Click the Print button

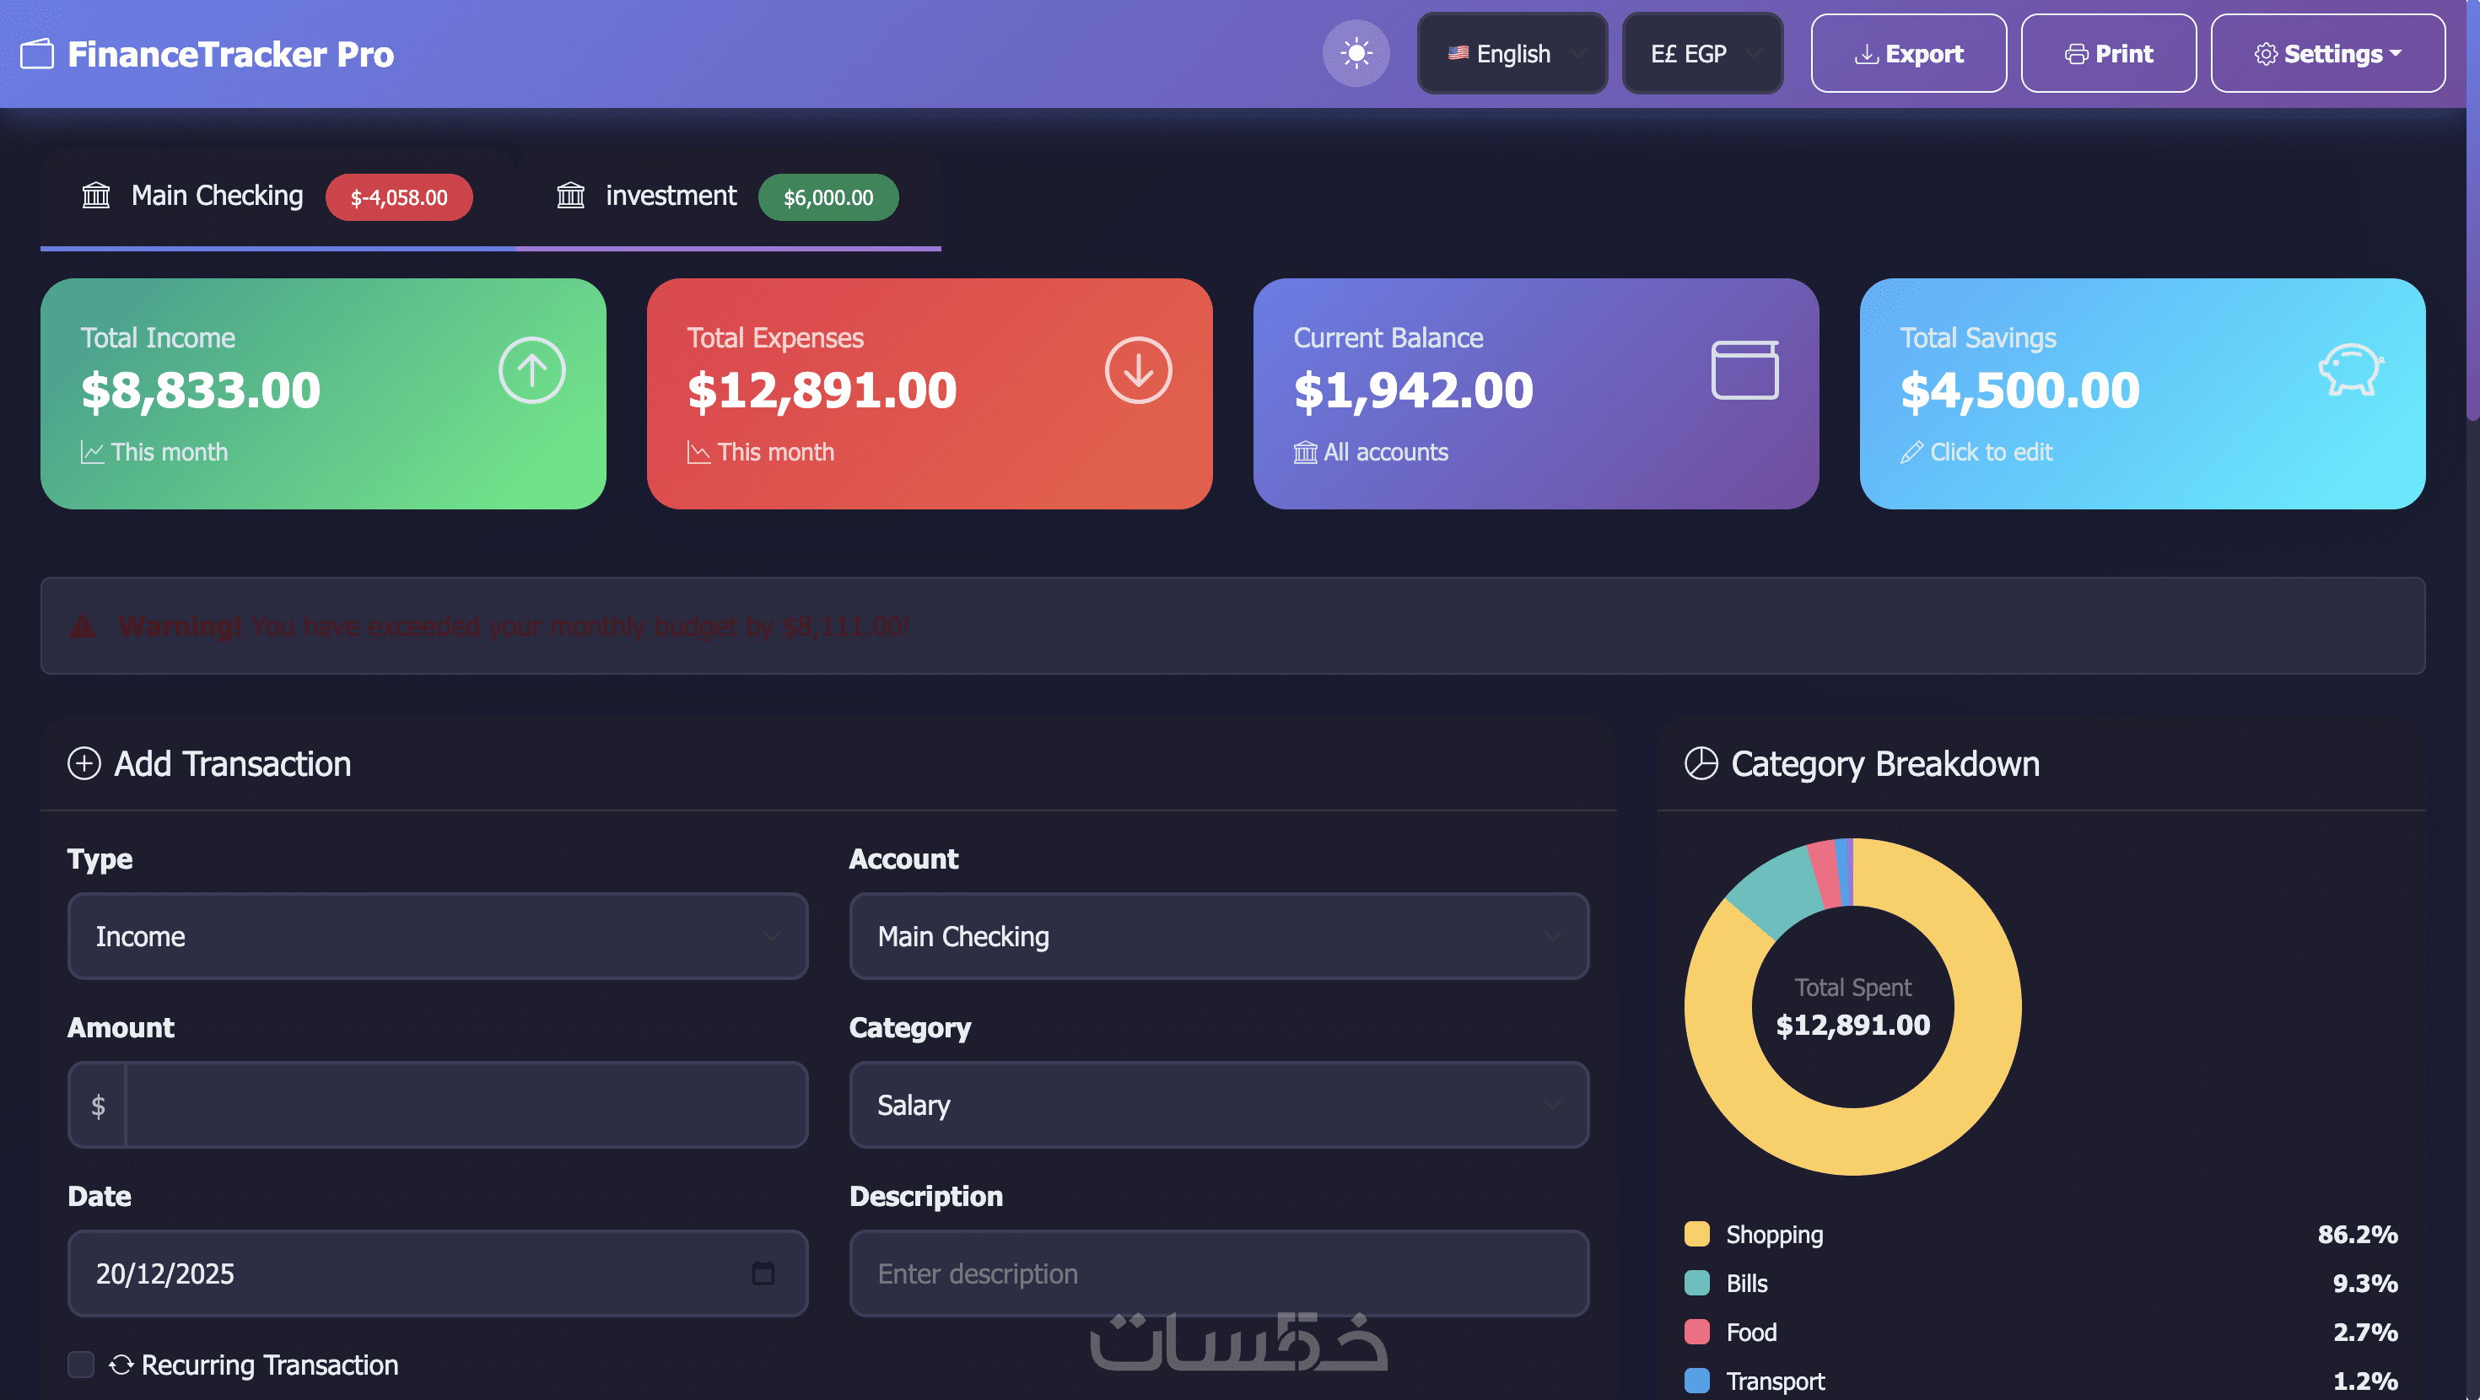click(2107, 54)
